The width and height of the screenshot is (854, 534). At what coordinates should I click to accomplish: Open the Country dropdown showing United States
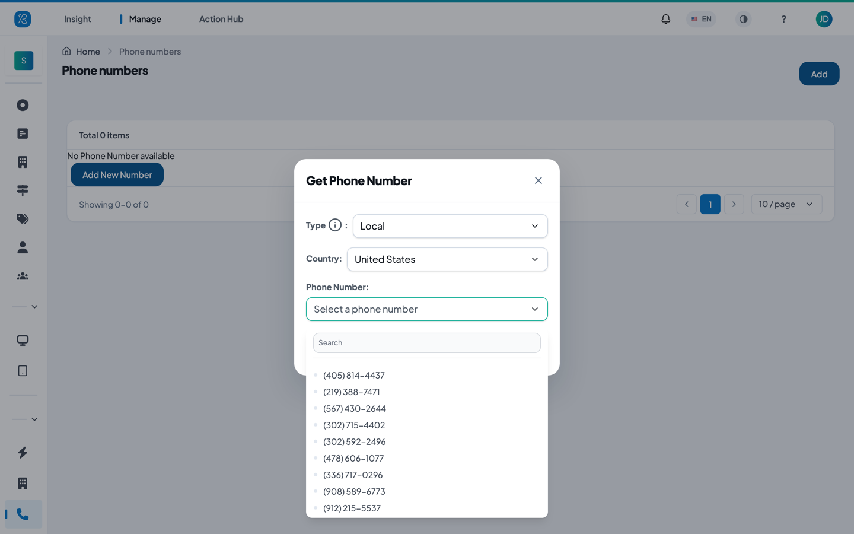coord(447,259)
